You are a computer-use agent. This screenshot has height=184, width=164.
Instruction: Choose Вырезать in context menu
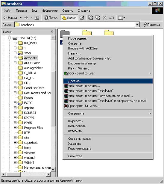[x=108, y=121]
